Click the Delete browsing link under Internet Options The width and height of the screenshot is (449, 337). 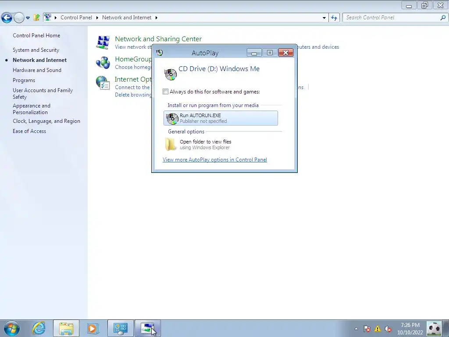pyautogui.click(x=133, y=95)
